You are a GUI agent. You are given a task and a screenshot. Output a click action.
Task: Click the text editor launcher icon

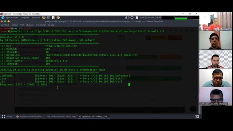coord(53,17)
